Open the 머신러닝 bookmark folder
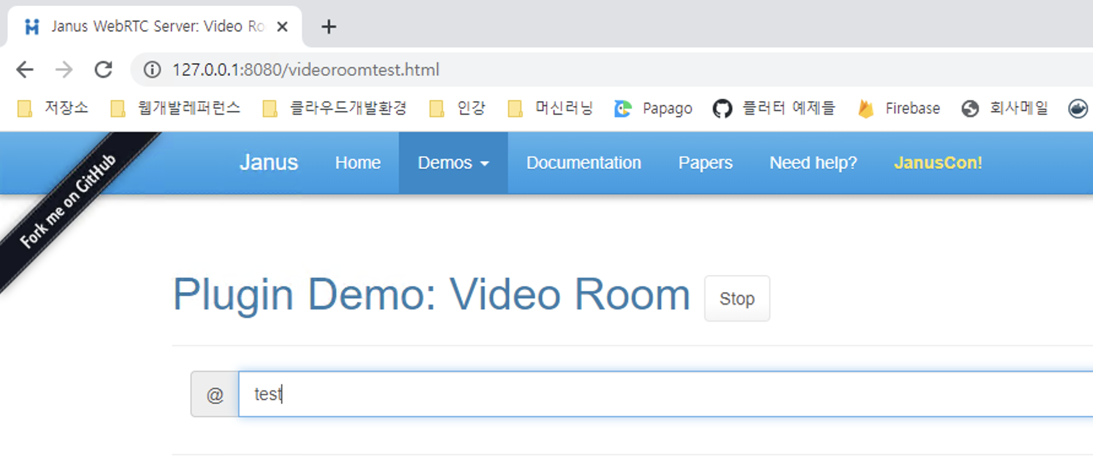This screenshot has height=468, width=1093. pyautogui.click(x=551, y=108)
